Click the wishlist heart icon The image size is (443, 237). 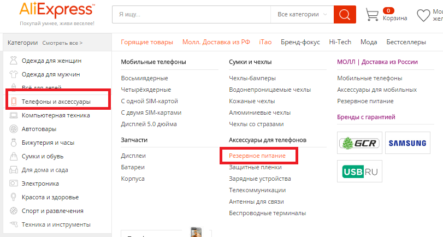tap(423, 15)
